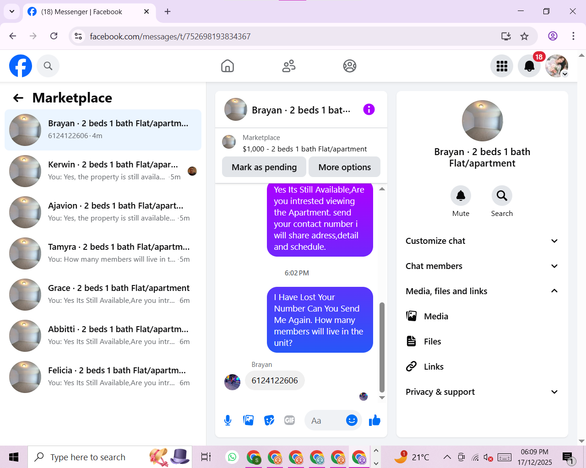This screenshot has width=586, height=468.
Task: Click the scroll up arrow in chat
Action: point(382,188)
